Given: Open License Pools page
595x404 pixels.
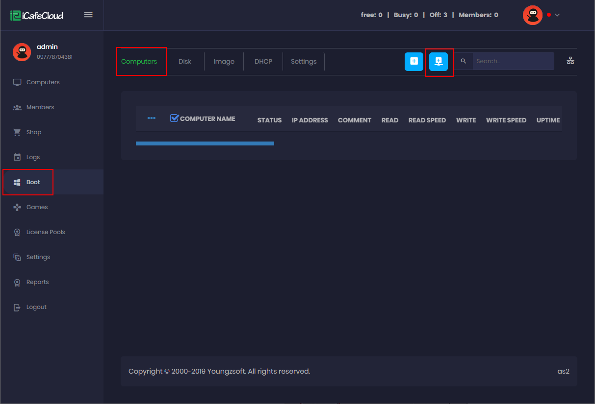Looking at the screenshot, I should point(46,232).
